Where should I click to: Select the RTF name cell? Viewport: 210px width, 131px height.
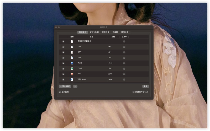[x=79, y=52]
